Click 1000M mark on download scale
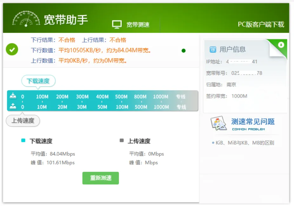This screenshot has width=294, height=206. (160, 97)
